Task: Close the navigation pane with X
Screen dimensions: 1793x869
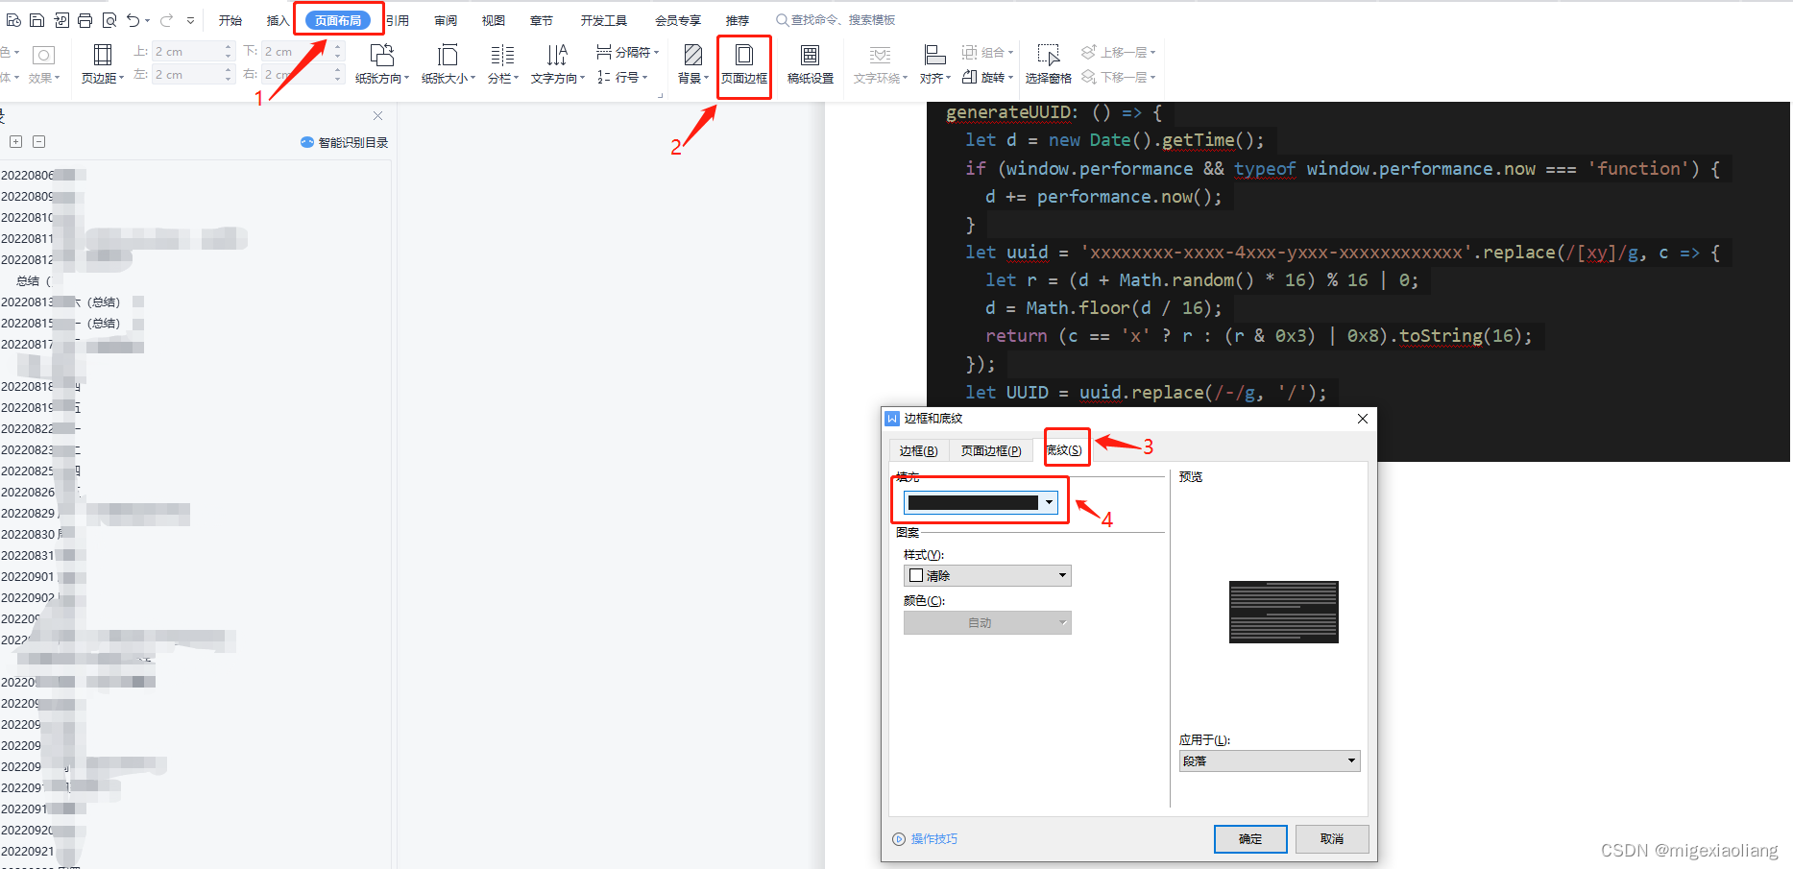Action: coord(377,116)
